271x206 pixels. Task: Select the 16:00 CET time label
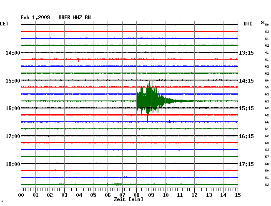coord(13,108)
